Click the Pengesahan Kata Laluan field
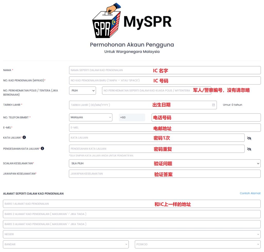Image resolution: width=264 pixels, height=252 pixels. pyautogui.click(x=157, y=149)
